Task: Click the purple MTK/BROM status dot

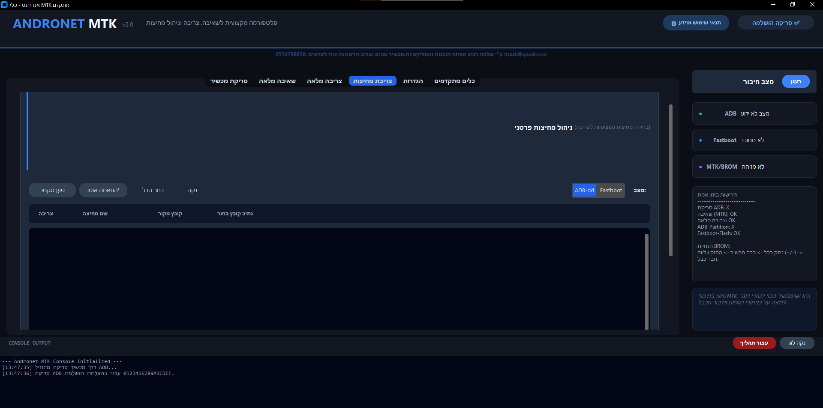Action: [x=700, y=167]
